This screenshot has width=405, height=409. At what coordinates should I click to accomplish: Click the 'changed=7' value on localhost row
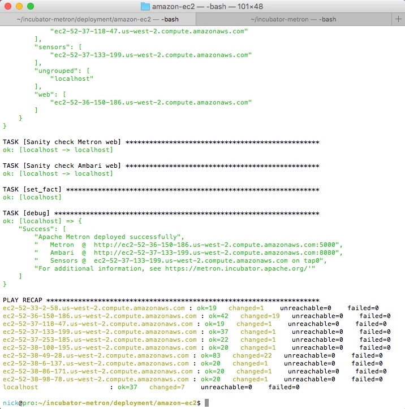coord(167,387)
